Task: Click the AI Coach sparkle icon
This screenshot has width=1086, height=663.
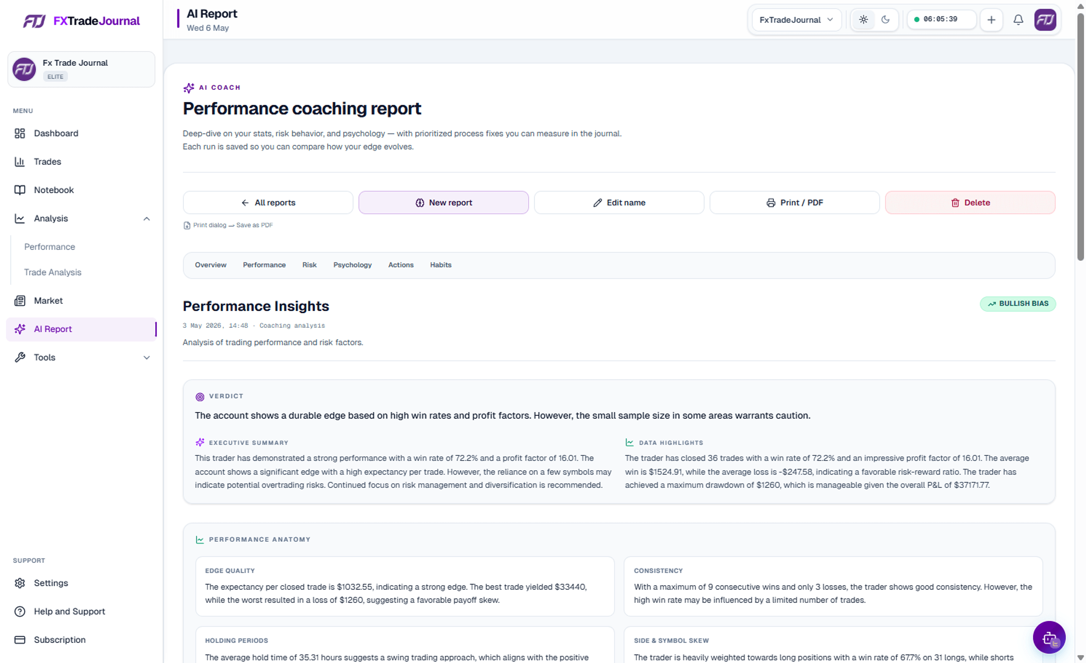Action: (189, 88)
